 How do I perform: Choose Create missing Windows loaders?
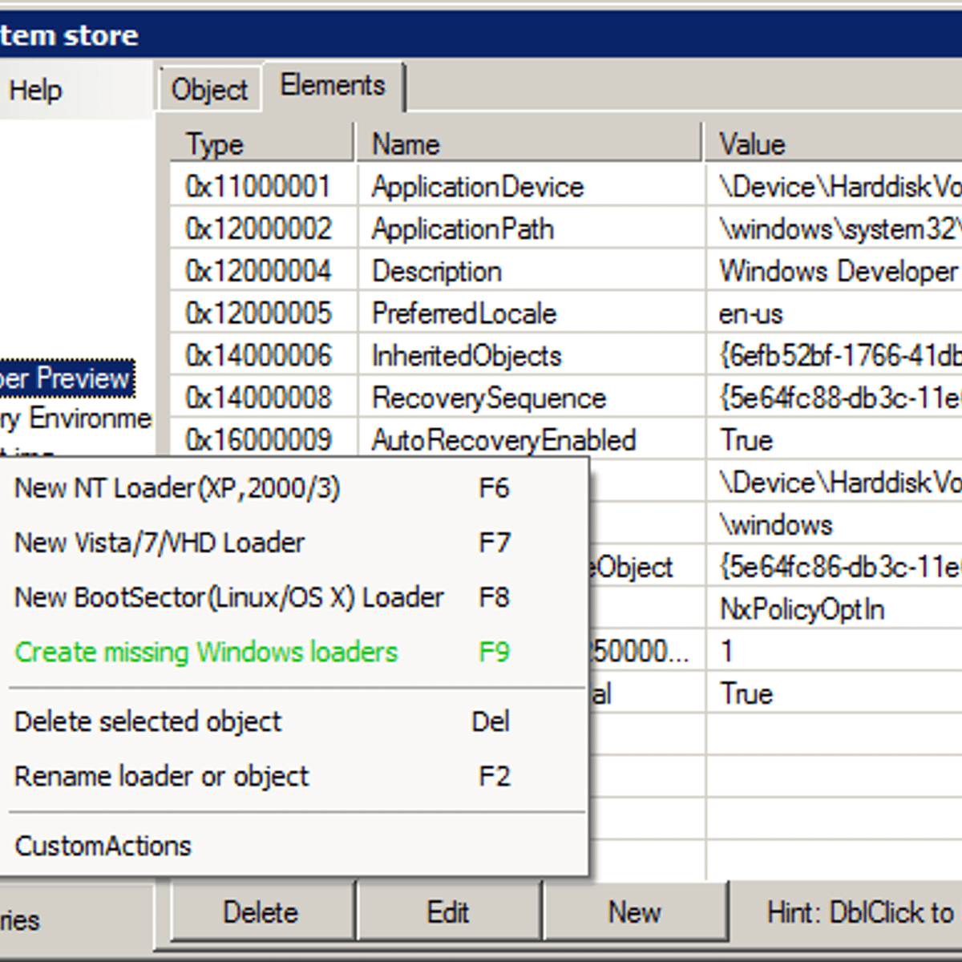tap(206, 652)
